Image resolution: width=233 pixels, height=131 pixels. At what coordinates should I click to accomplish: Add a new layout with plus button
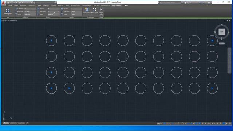(27, 123)
